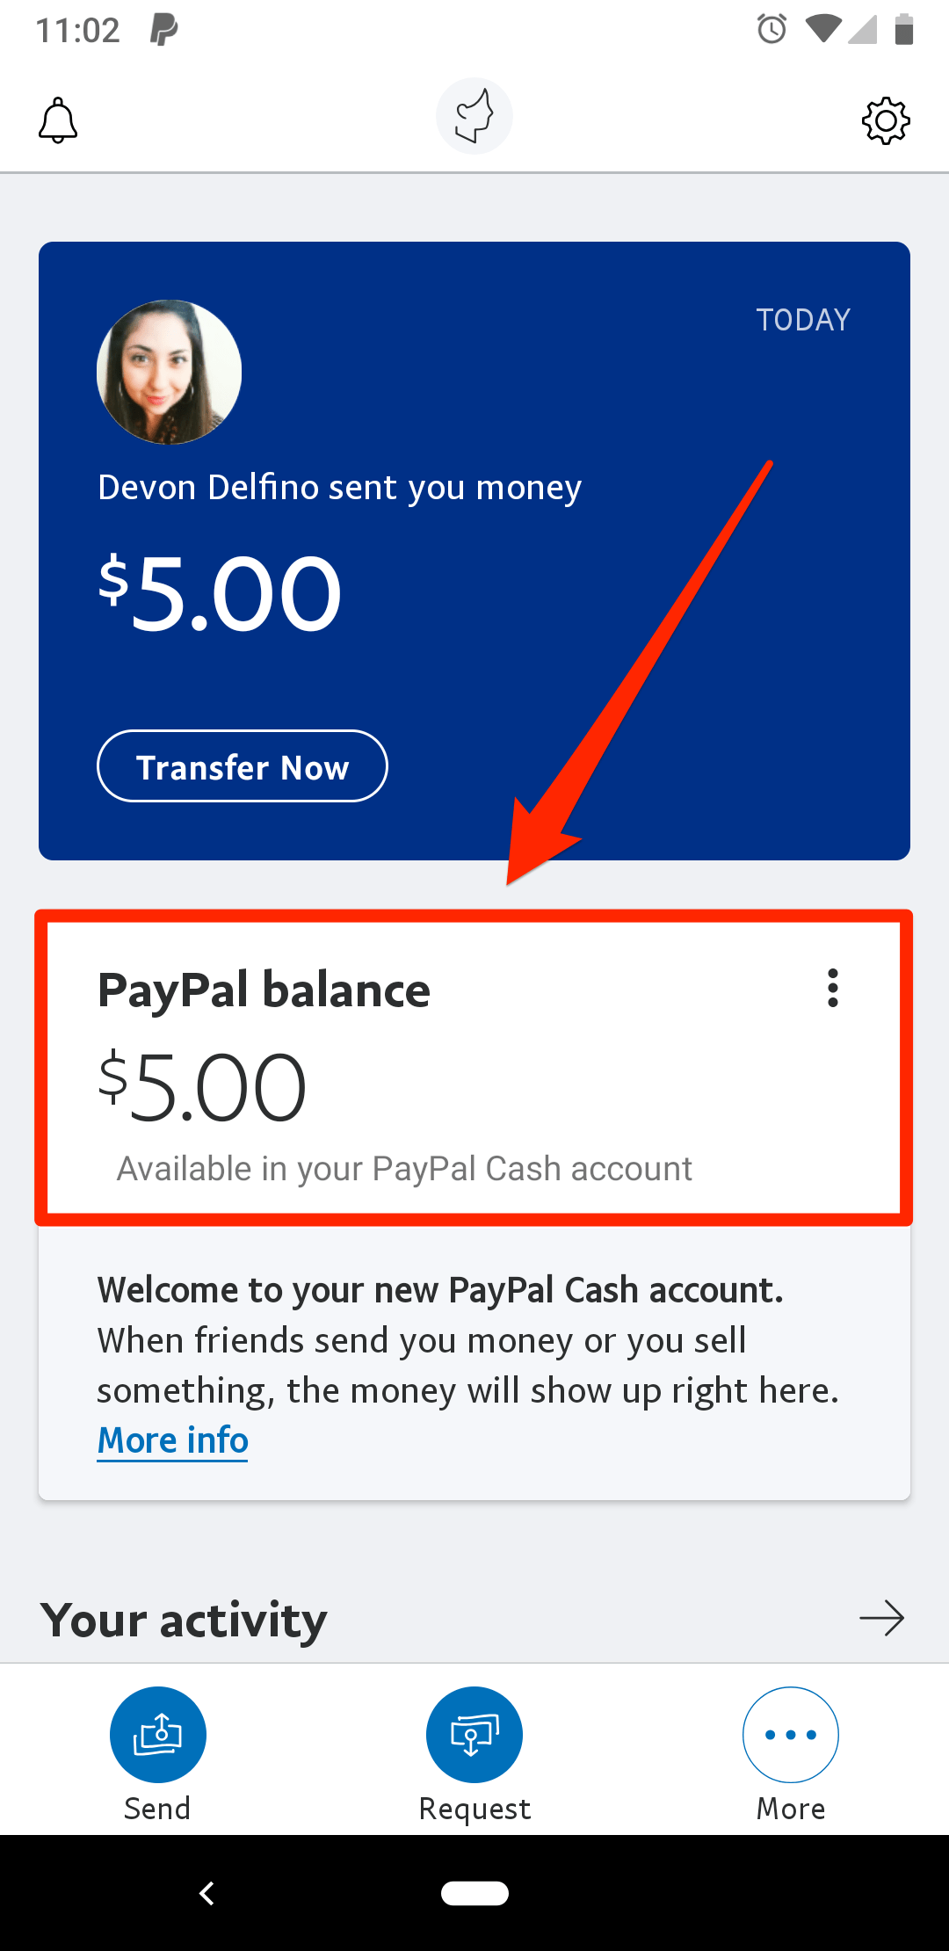Viewport: 949px width, 1951px height.
Task: Tap the Send money icon
Action: [158, 1734]
